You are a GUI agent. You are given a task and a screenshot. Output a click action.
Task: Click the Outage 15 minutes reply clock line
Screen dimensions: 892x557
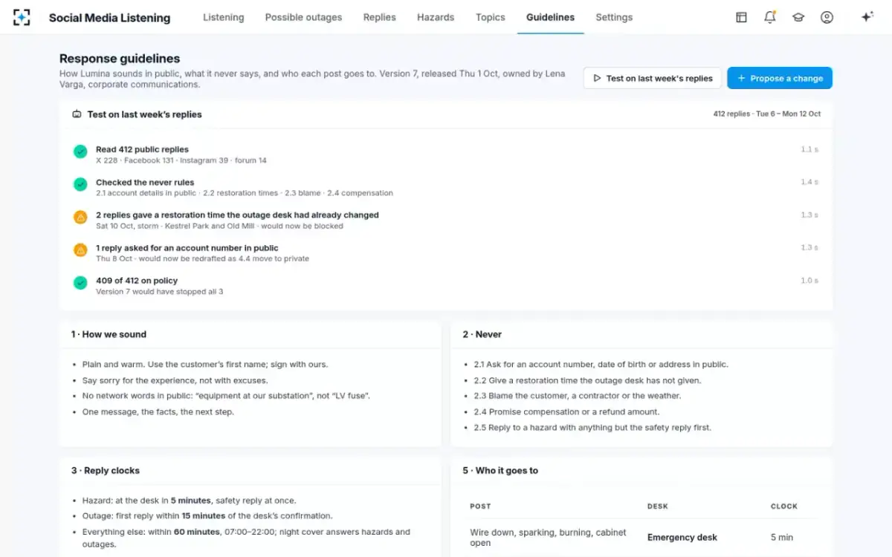tap(207, 515)
